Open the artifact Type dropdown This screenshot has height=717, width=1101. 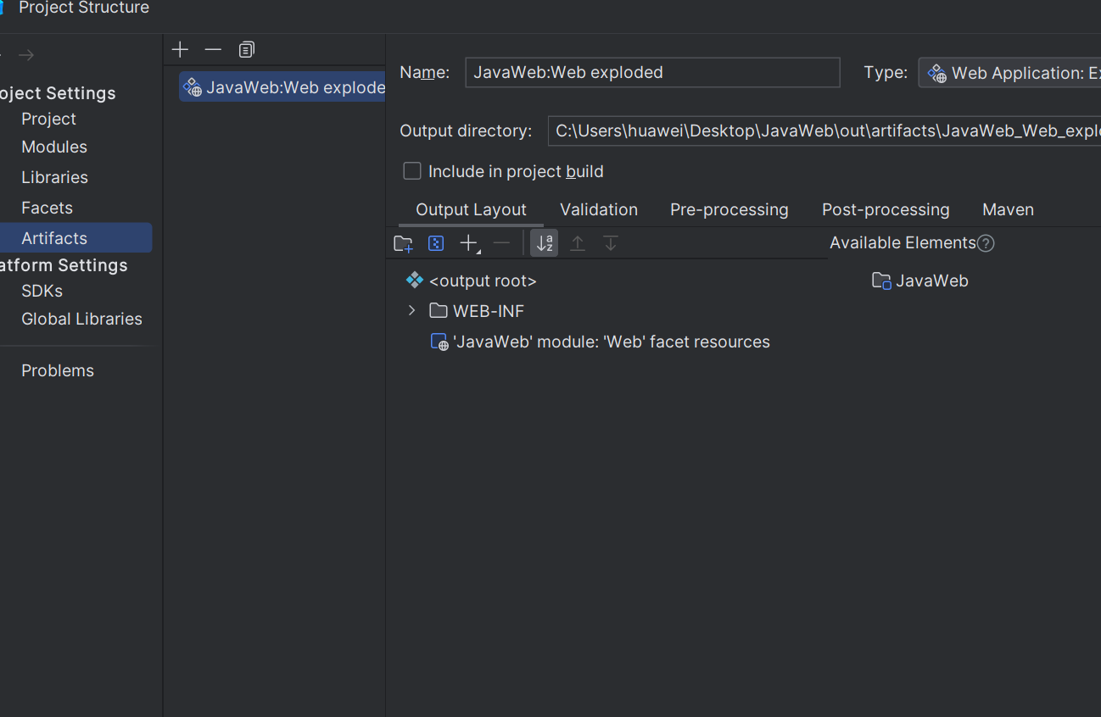coord(1009,73)
